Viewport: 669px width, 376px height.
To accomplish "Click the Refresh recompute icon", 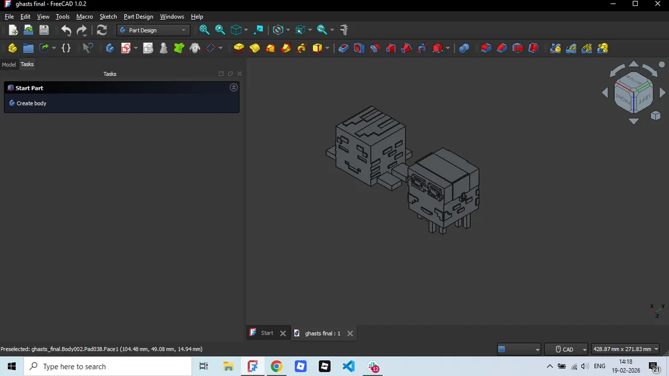I will 102,30.
